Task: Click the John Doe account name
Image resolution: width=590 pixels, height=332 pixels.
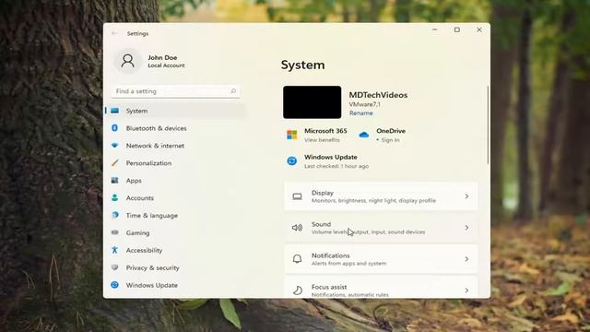Action: (162, 57)
